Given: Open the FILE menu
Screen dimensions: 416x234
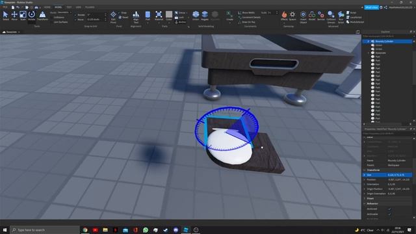Looking at the screenshot, I should point(5,7).
